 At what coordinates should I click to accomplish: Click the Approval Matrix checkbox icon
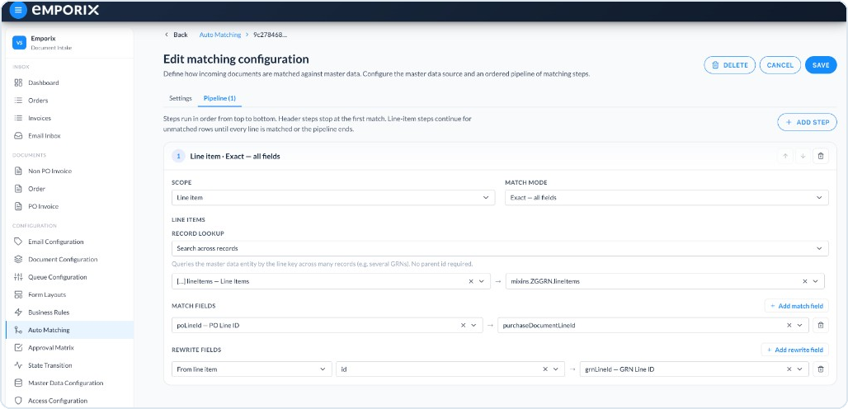click(18, 347)
